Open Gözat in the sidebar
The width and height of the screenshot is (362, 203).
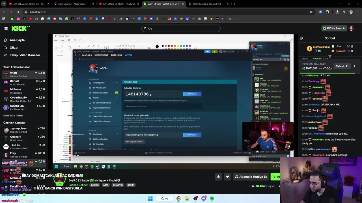[x=14, y=48]
